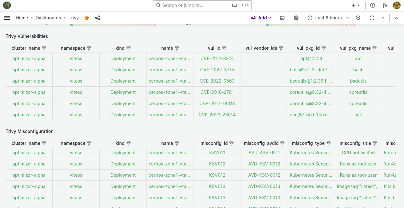Select CVE-2017-18018 cell

pos(217,104)
